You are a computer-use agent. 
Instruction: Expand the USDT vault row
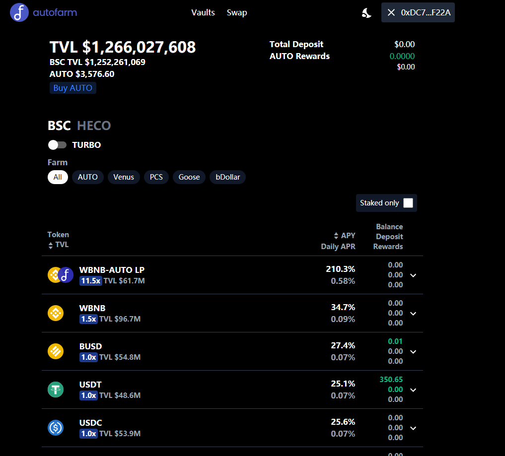point(413,390)
